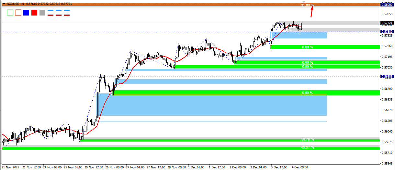This screenshot has height=170, width=395.
Task: Click the 0.58000 price level tag
Action: 387,5
